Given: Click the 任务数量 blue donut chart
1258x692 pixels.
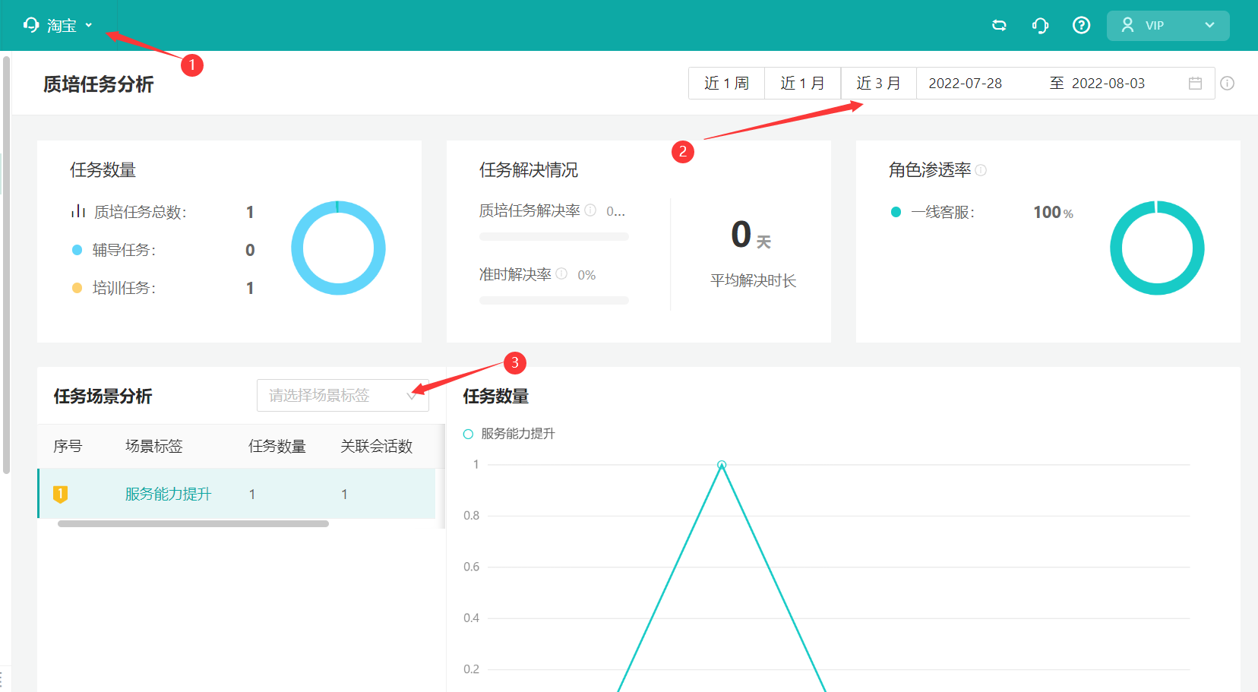Looking at the screenshot, I should pyautogui.click(x=338, y=248).
